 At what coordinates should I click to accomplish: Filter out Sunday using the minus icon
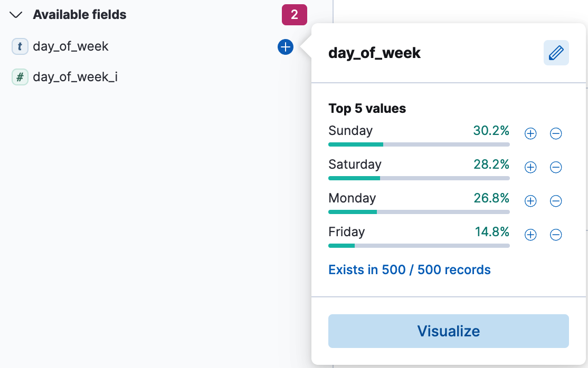556,134
